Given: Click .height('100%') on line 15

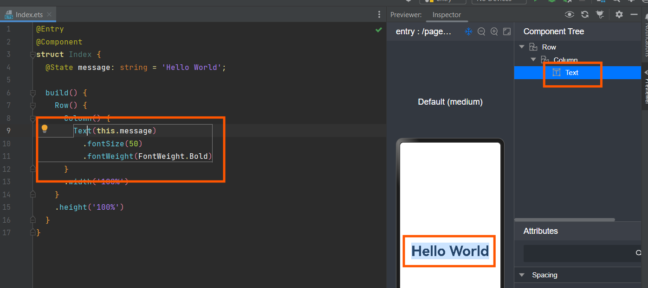Looking at the screenshot, I should point(89,207).
